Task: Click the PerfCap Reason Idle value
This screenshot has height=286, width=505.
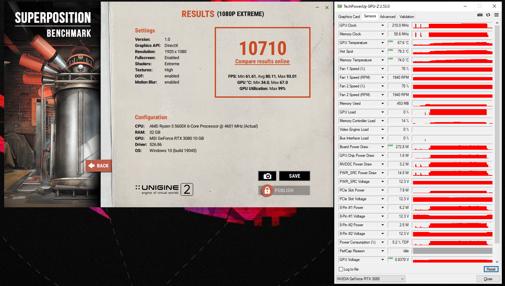Action: [x=399, y=251]
